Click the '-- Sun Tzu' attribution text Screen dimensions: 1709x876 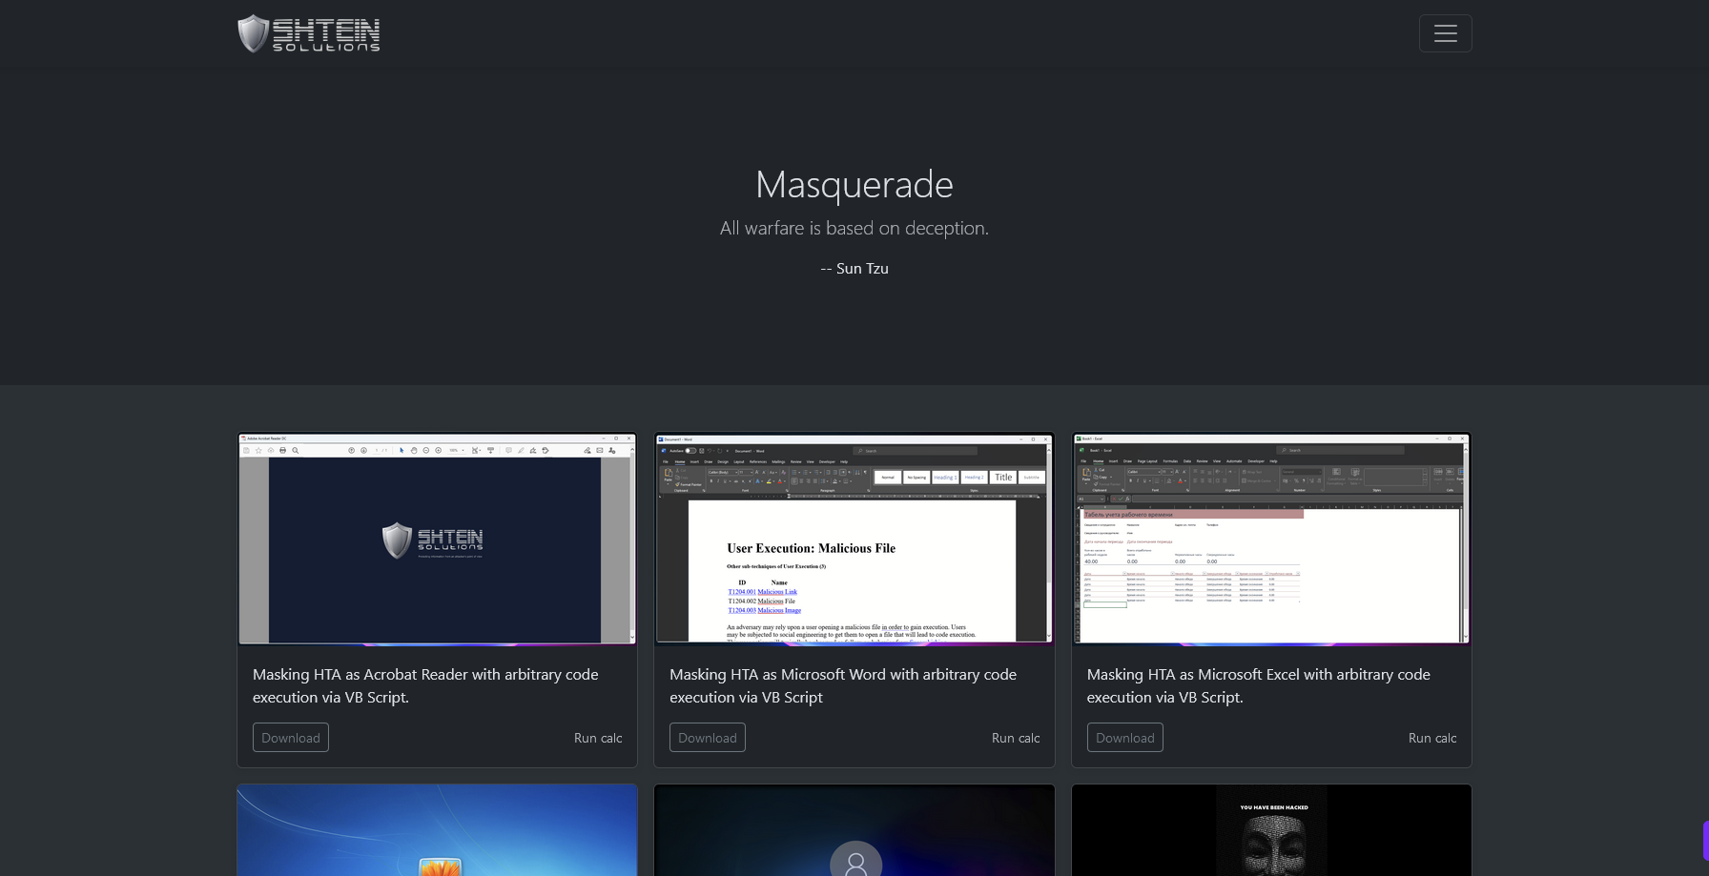[854, 269]
